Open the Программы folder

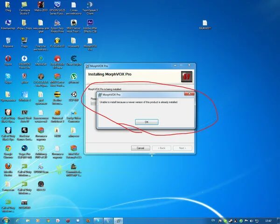(x=8, y=96)
